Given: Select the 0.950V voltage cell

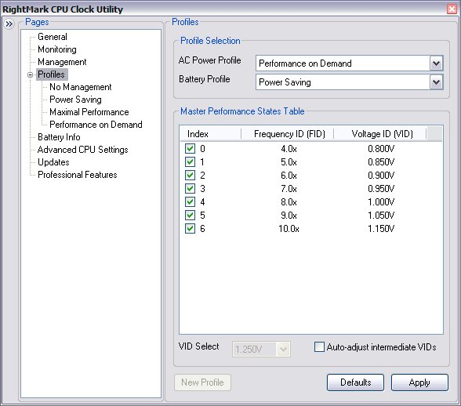Looking at the screenshot, I should pos(381,189).
